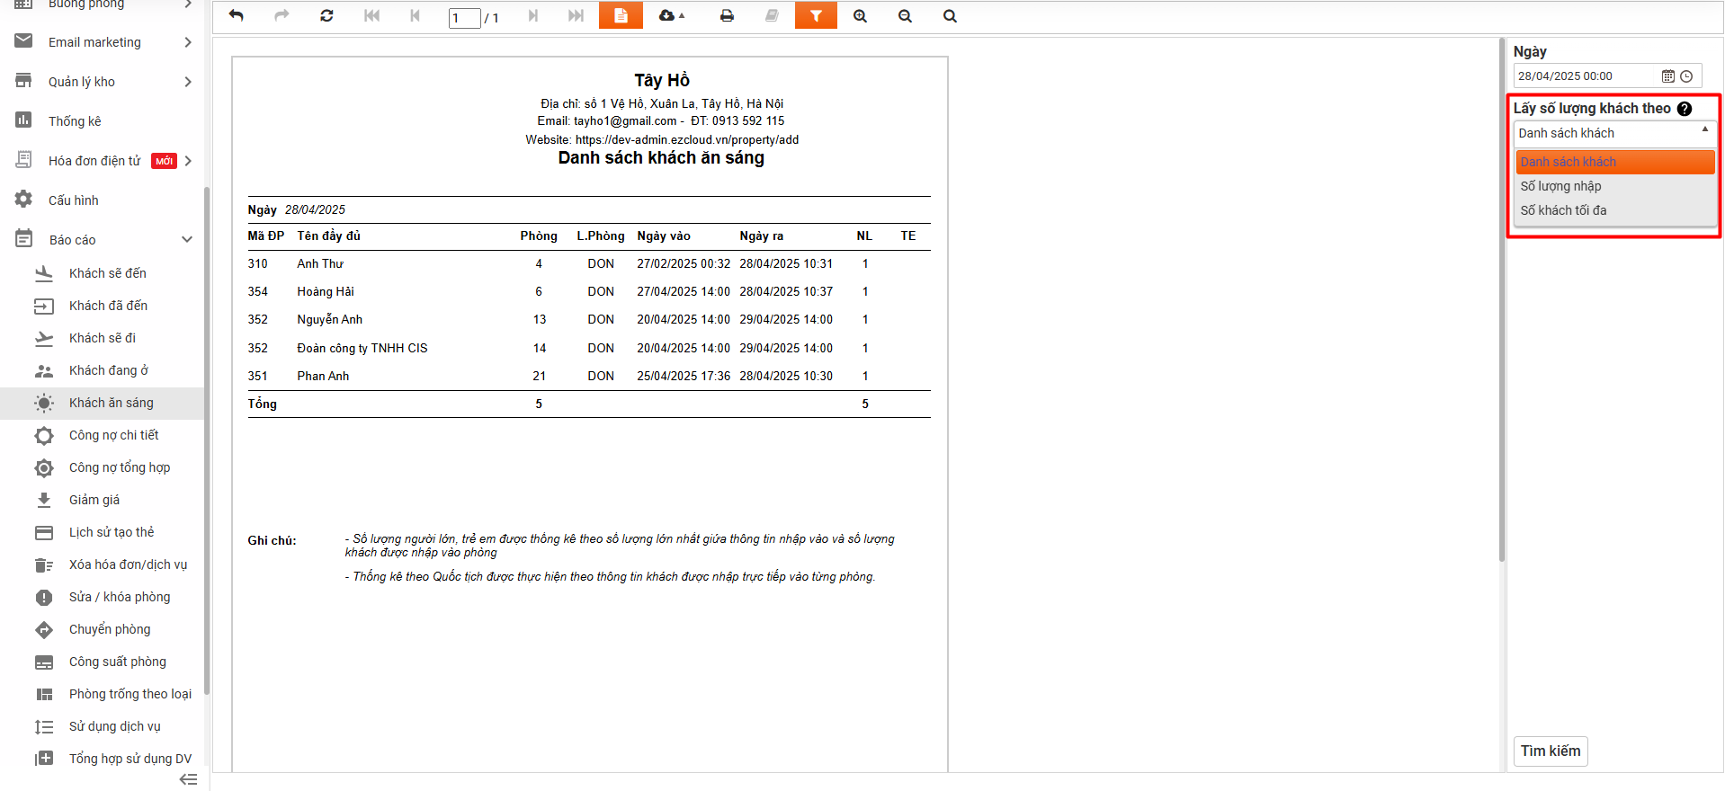Click the undo arrow in report toolbar
The image size is (1725, 791).
[237, 16]
